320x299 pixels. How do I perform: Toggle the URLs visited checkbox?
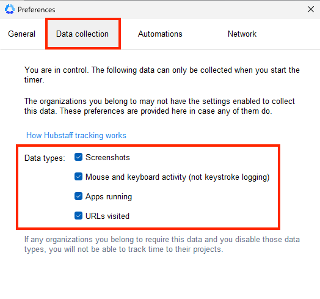[78, 216]
